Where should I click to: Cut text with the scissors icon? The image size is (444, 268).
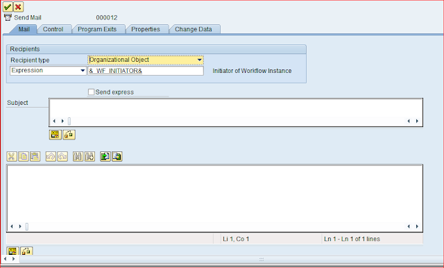point(12,156)
